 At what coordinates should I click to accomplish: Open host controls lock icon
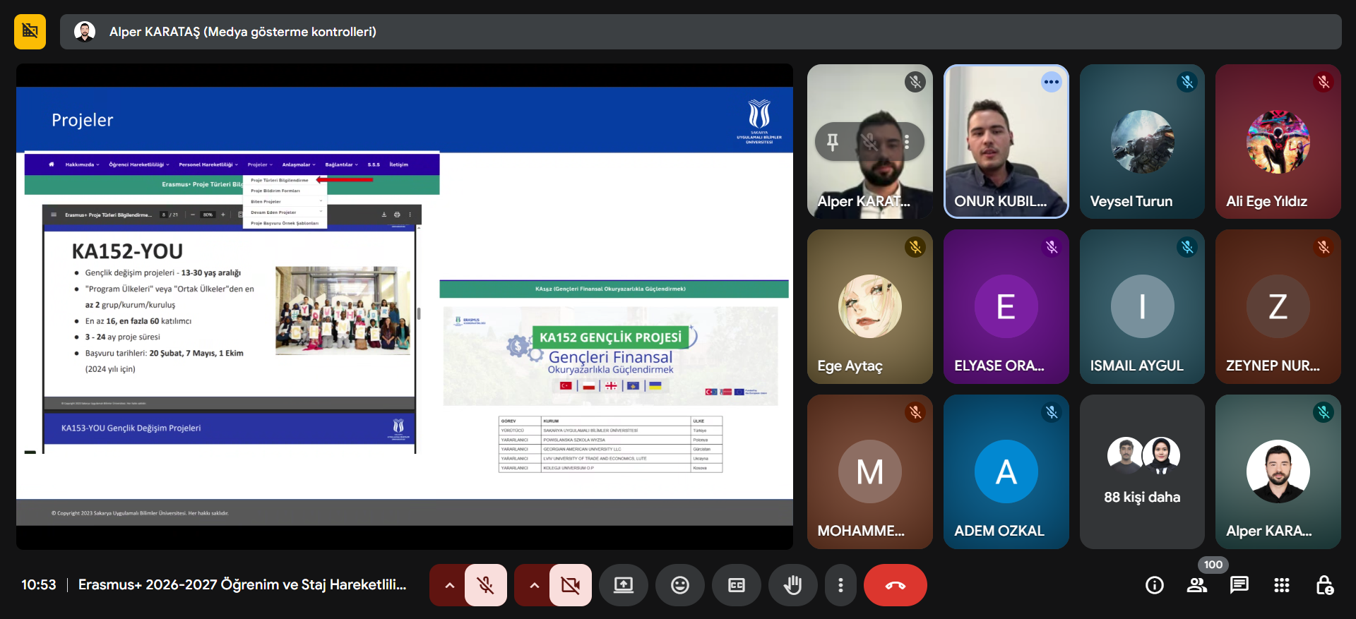(x=1324, y=585)
